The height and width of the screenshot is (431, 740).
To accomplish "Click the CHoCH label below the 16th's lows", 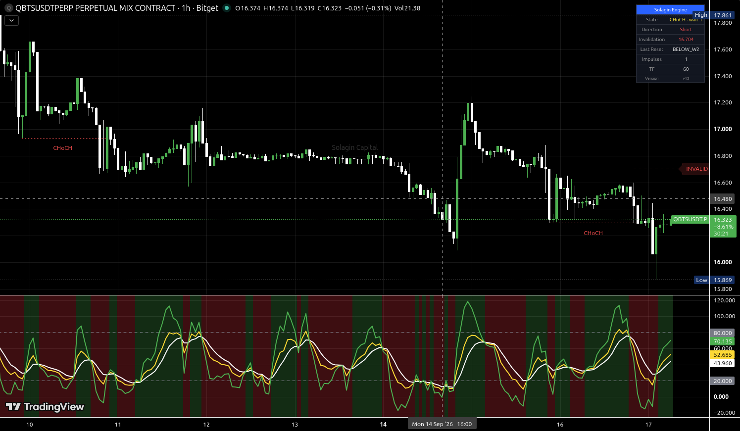I will pyautogui.click(x=593, y=233).
